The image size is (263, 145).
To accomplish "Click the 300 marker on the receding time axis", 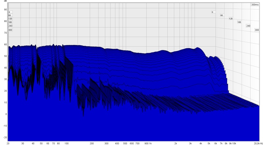I will point(257,30).
